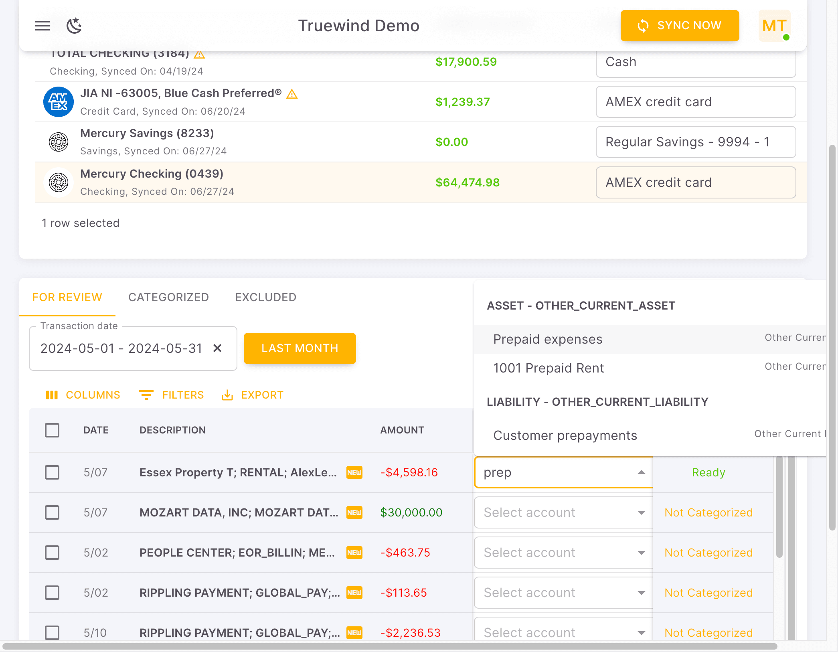Switch to the EXCLUDED tab
This screenshot has height=652, width=838.
point(265,297)
